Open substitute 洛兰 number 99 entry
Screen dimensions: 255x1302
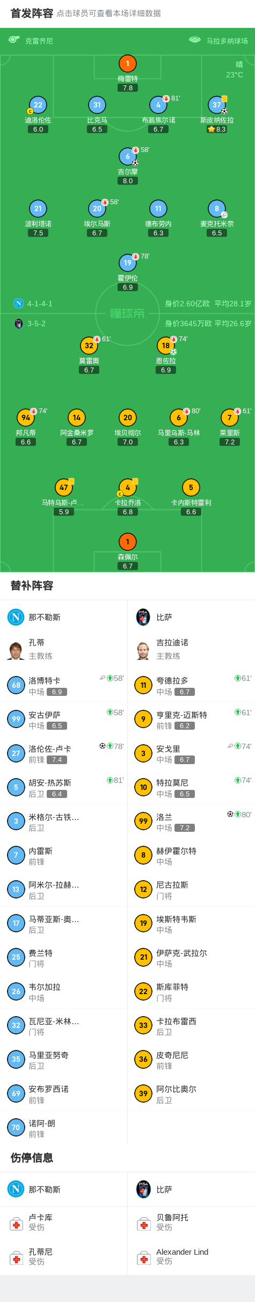(x=191, y=822)
